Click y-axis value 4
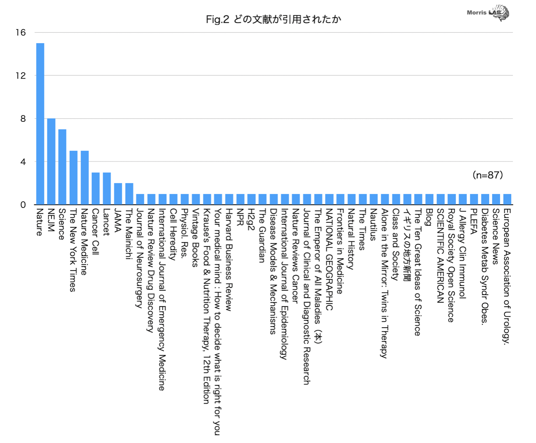Screen dimensions: 536x443 click(x=23, y=162)
